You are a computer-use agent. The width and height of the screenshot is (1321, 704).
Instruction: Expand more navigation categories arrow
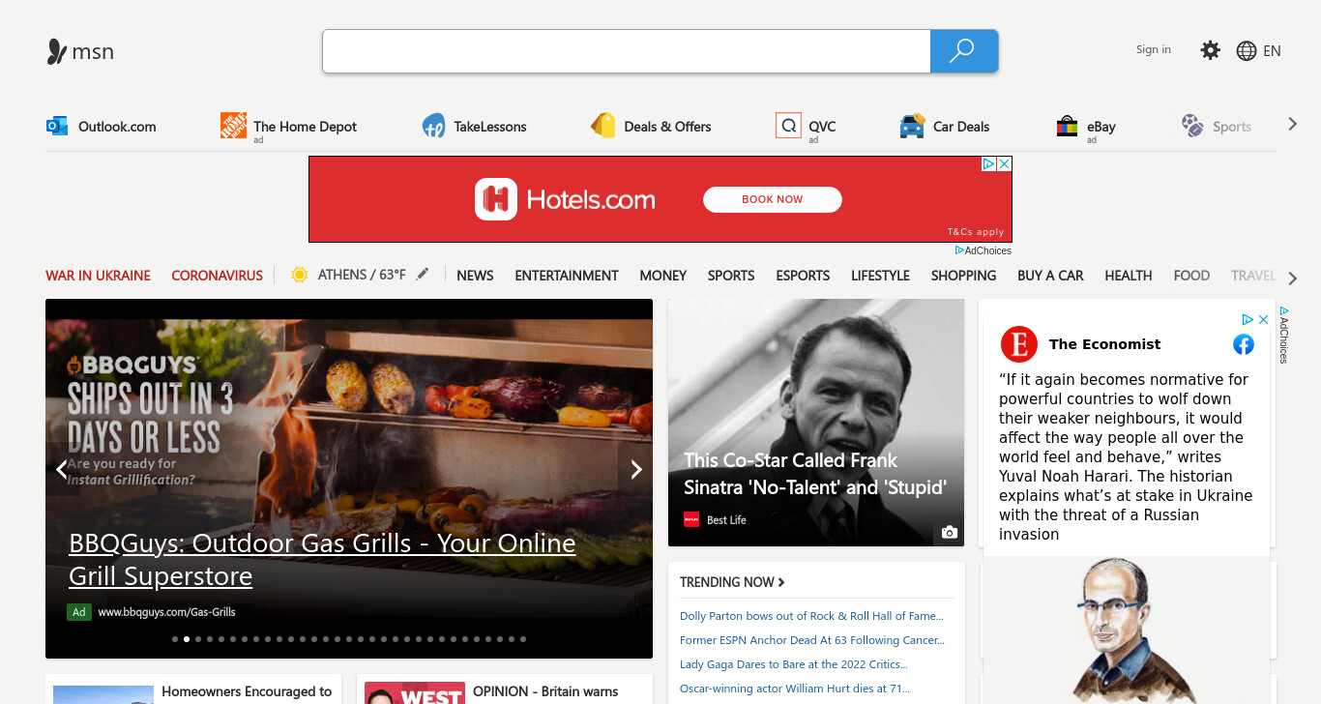click(x=1293, y=279)
